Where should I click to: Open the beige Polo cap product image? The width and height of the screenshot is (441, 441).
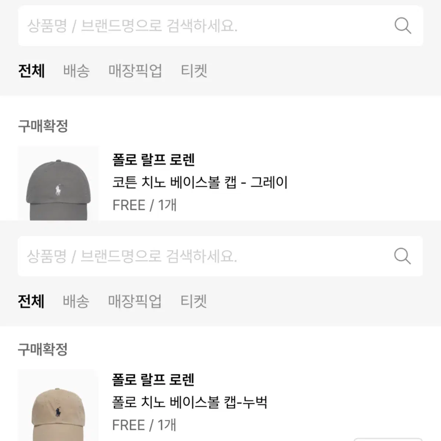[x=58, y=405]
